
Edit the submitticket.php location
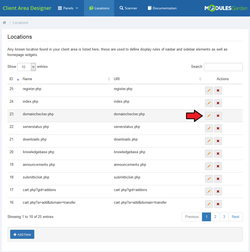click(209, 179)
